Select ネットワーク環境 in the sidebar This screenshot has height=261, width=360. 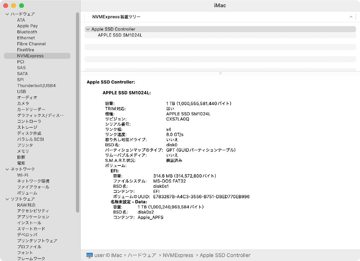(33, 181)
